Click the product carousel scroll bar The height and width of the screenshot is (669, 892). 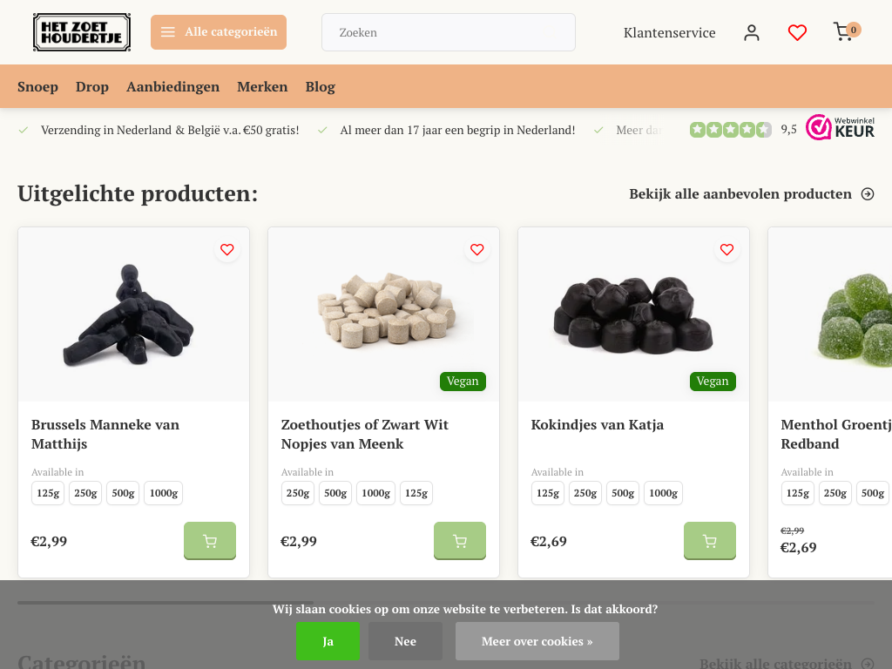[x=166, y=602]
